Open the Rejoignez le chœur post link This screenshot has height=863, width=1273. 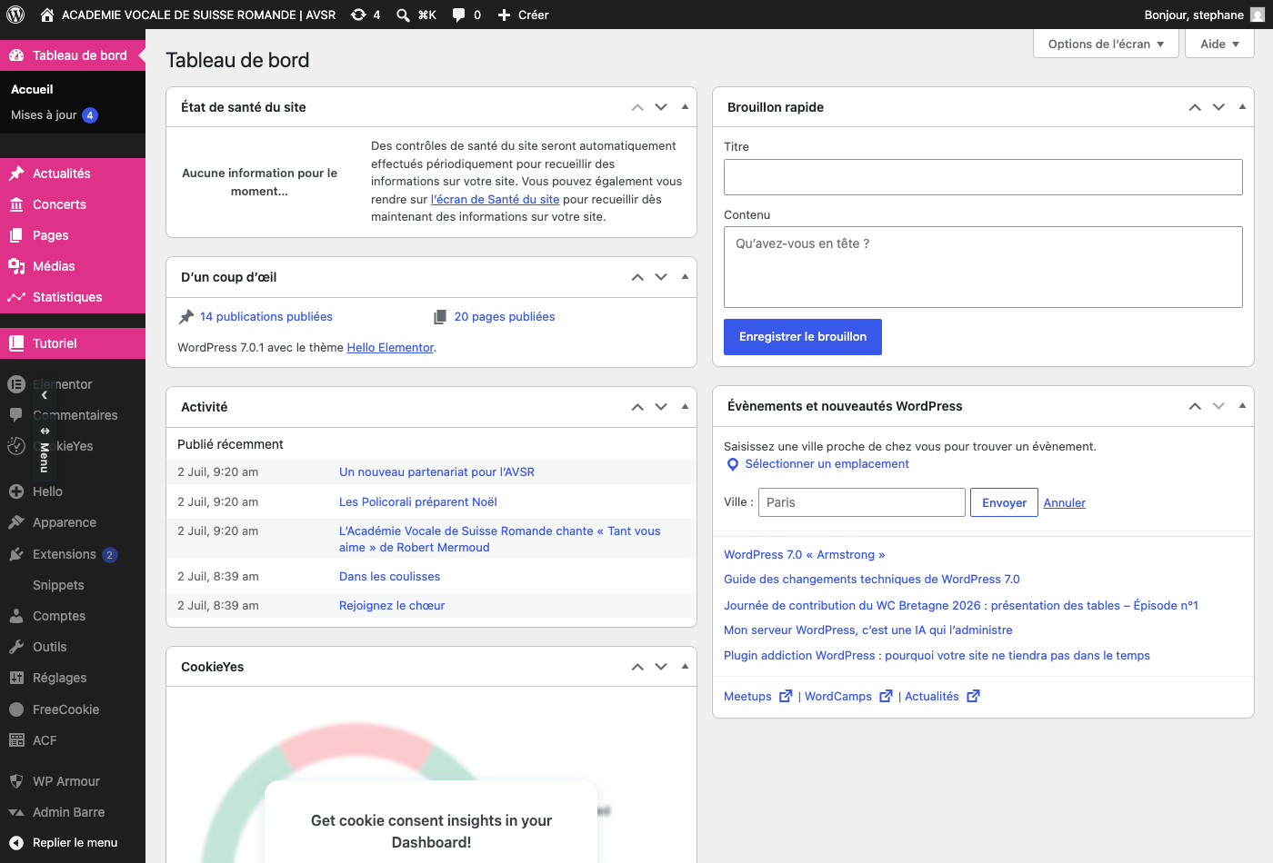point(392,606)
